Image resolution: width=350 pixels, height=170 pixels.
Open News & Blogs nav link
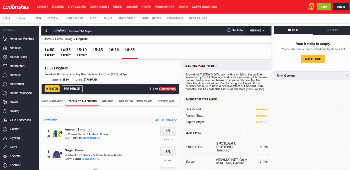[198, 19]
